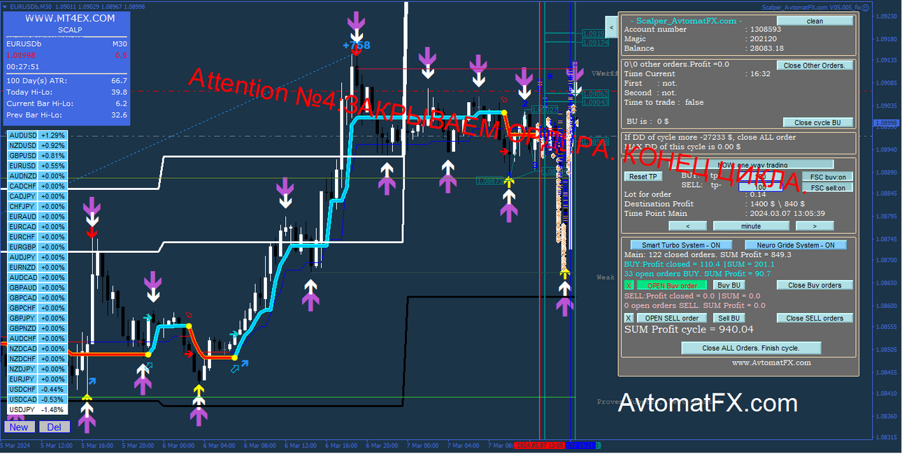Select the CADJPY row in currency list
Image resolution: width=902 pixels, height=454 pixels.
37,196
